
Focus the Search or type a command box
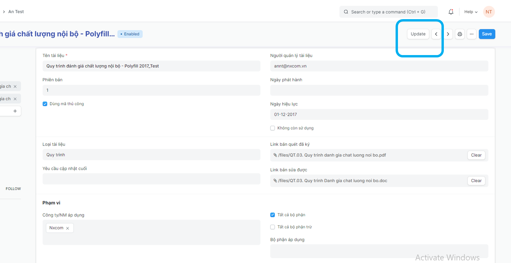click(388, 12)
